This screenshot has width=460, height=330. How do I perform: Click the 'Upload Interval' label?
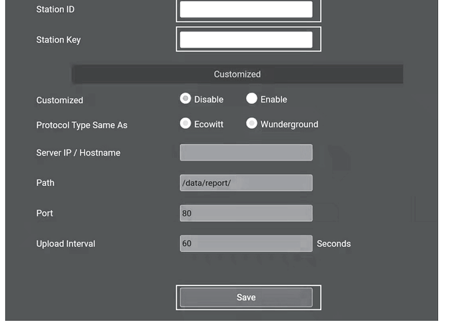tap(66, 244)
